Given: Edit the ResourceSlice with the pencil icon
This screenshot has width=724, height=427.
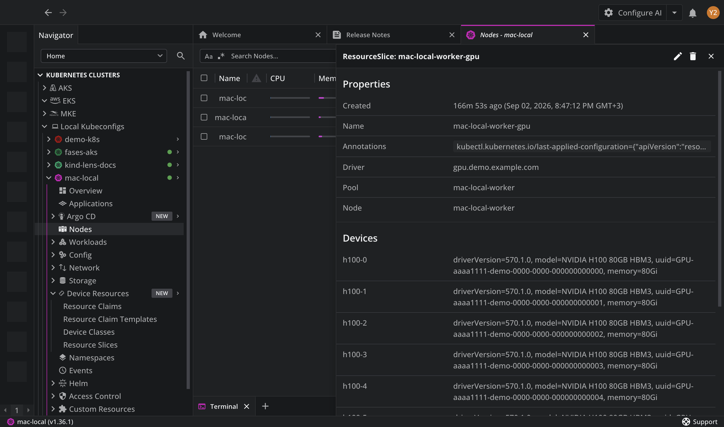Looking at the screenshot, I should 677,56.
